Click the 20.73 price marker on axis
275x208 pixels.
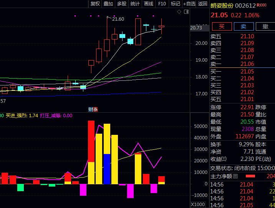(196, 28)
